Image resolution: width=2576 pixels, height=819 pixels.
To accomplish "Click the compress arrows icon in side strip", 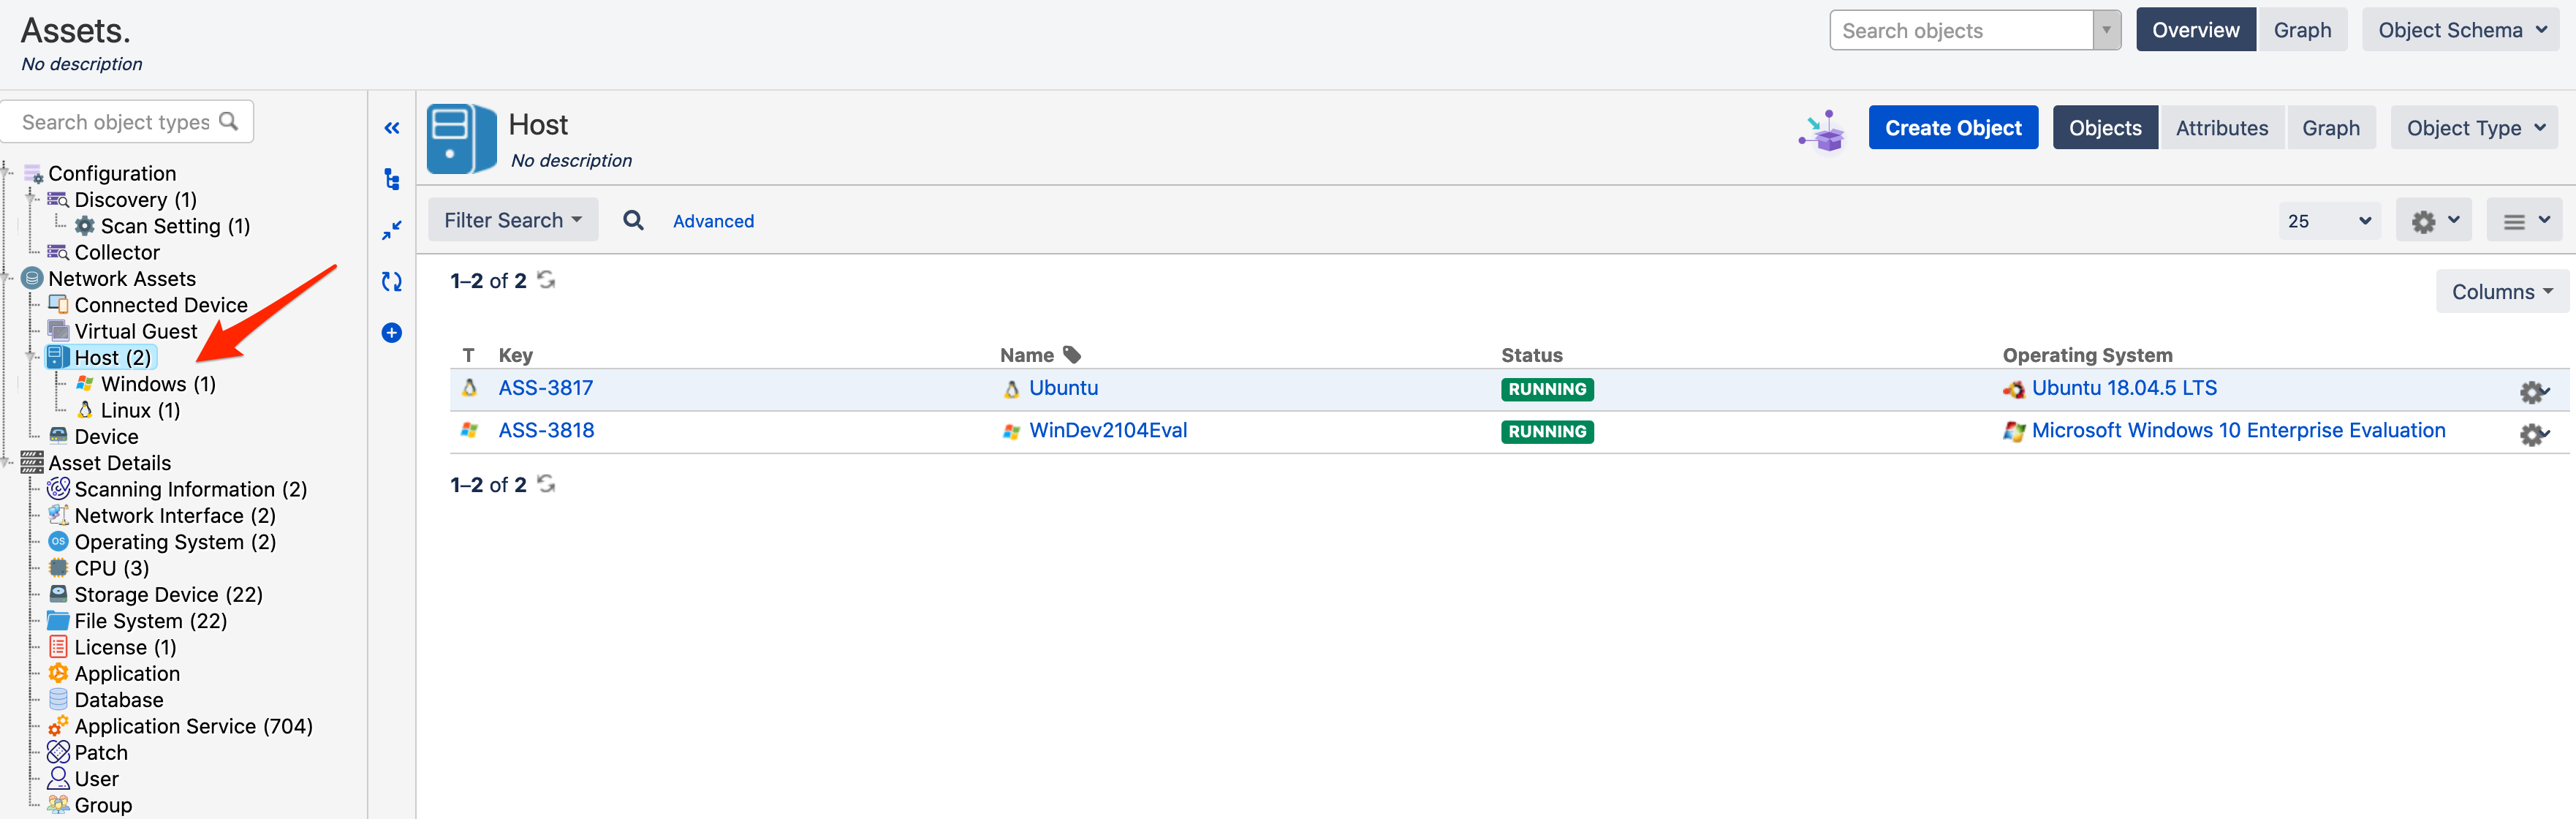I will (x=391, y=230).
